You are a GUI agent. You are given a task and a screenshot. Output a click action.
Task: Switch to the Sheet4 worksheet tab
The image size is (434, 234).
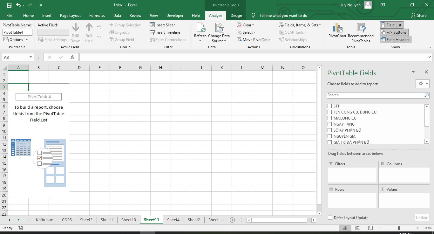pos(173,220)
